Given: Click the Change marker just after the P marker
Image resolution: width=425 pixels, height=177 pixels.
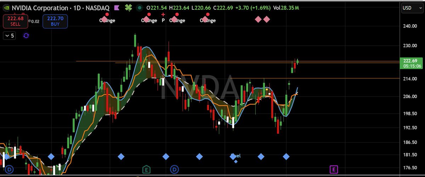Looking at the screenshot, I should (177, 18).
